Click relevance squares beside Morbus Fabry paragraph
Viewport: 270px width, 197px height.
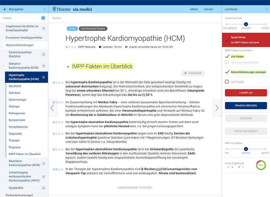coord(58,102)
